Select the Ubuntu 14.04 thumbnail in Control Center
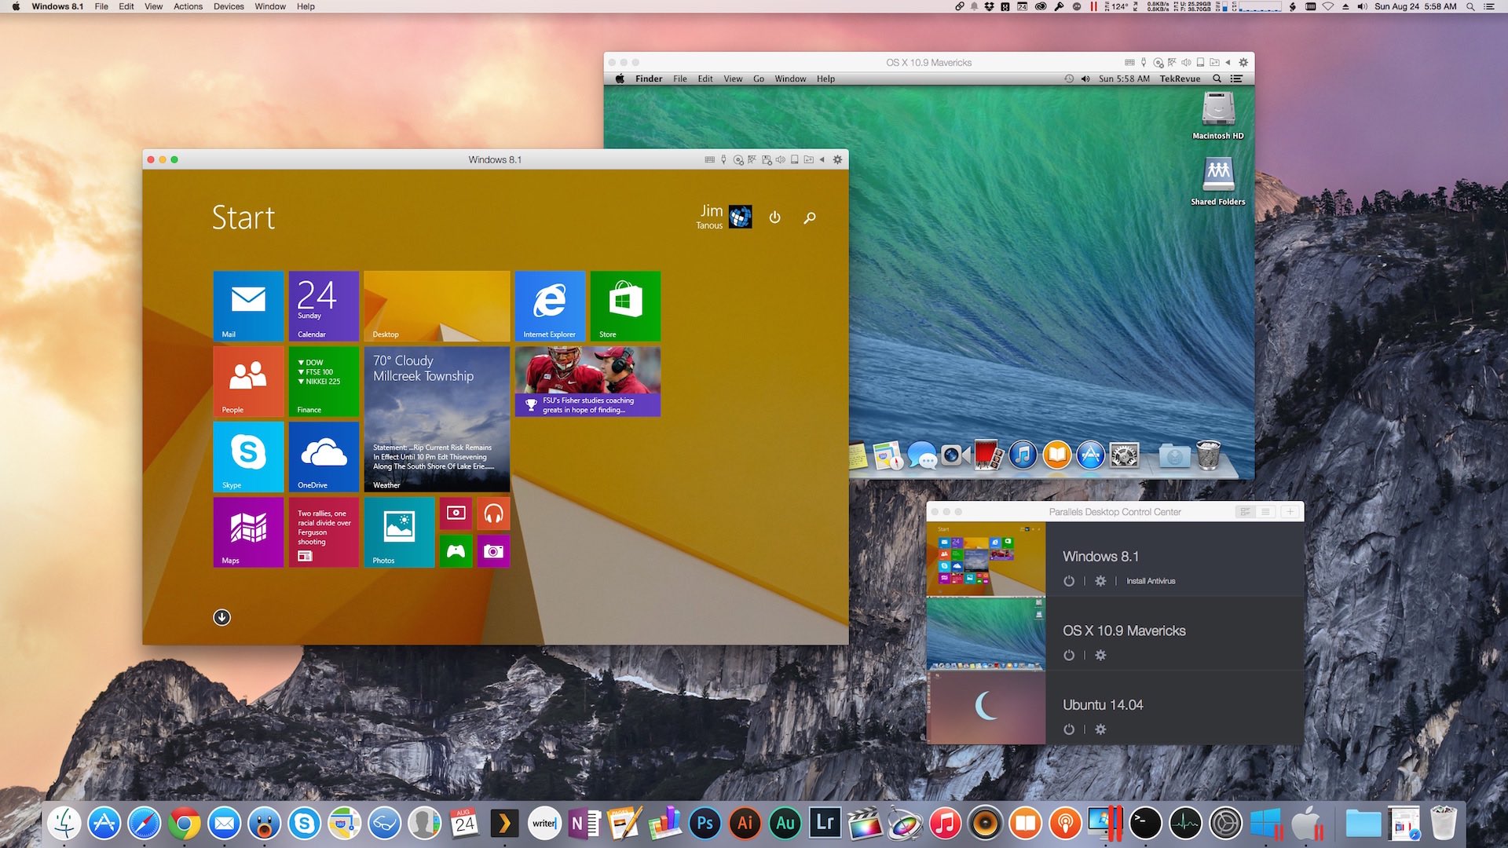This screenshot has width=1508, height=848. coord(986,707)
